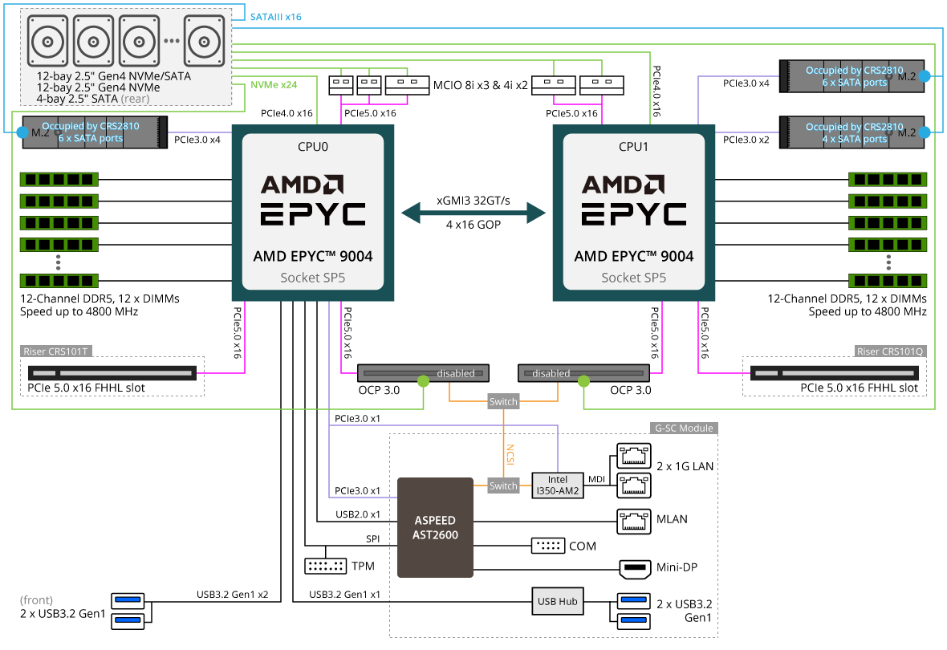Click the PCIe slot on Riser CRS101Q
Screen dimensions: 947x650
click(x=834, y=373)
